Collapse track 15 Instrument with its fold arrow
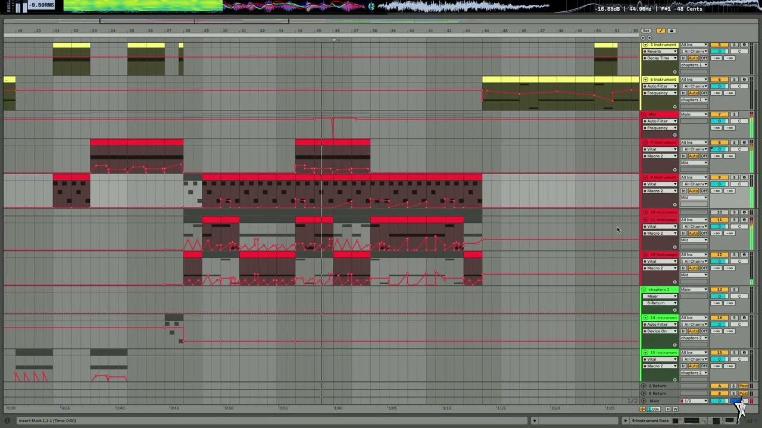Screen dimensions: 762x428 coord(645,353)
